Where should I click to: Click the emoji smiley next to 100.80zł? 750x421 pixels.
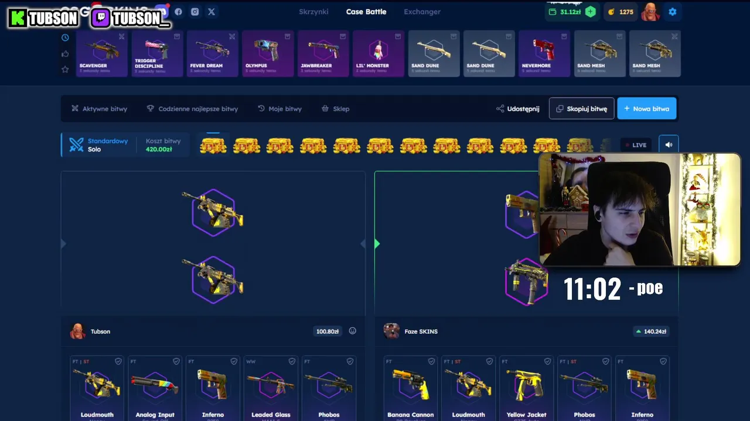pos(352,331)
